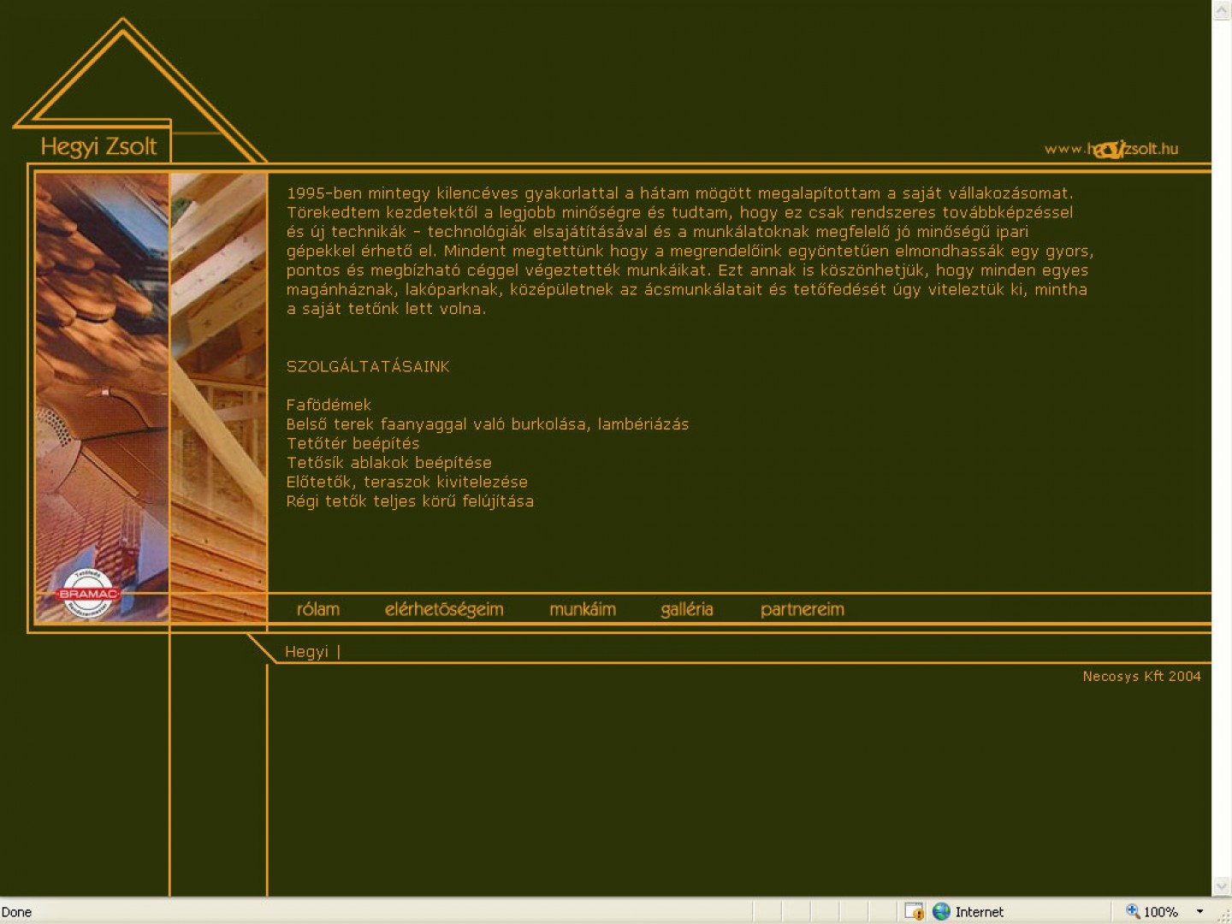Select the munkáim navigation item
Viewport: 1232px width, 924px height.
pyautogui.click(x=583, y=609)
